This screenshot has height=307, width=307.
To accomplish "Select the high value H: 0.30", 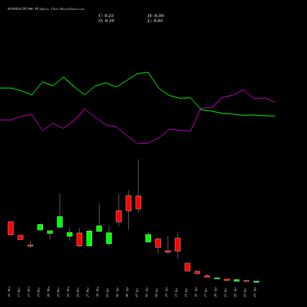I will pyautogui.click(x=155, y=16).
